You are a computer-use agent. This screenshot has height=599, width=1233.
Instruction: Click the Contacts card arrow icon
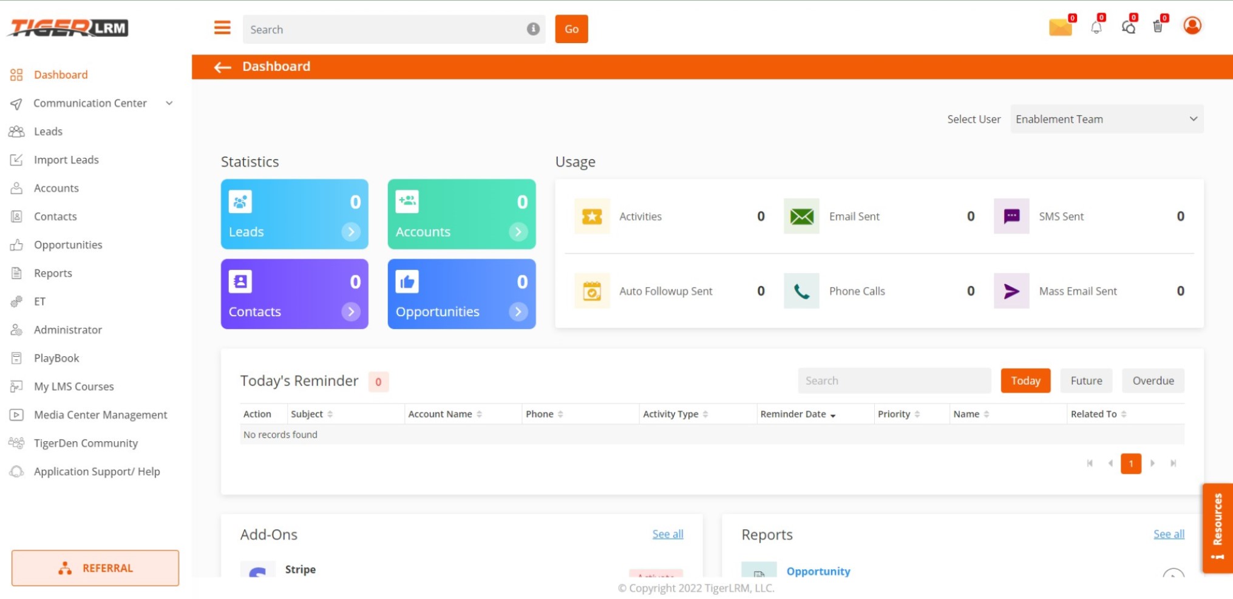(x=351, y=311)
